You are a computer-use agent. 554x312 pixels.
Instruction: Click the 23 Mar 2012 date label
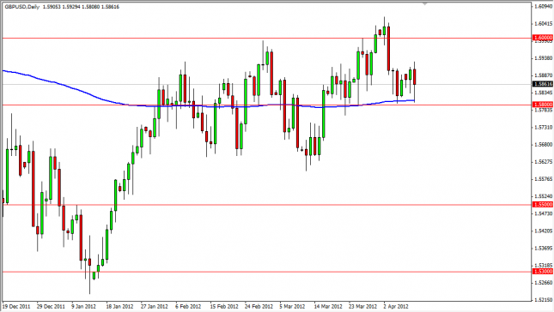click(x=362, y=306)
